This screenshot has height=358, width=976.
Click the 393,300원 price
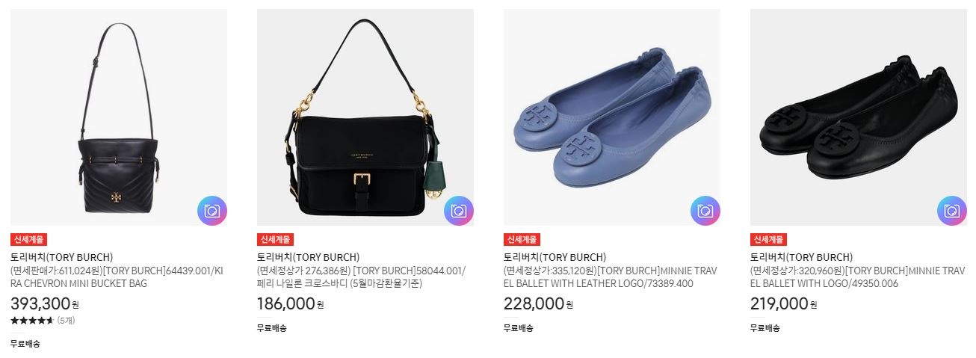(45, 303)
